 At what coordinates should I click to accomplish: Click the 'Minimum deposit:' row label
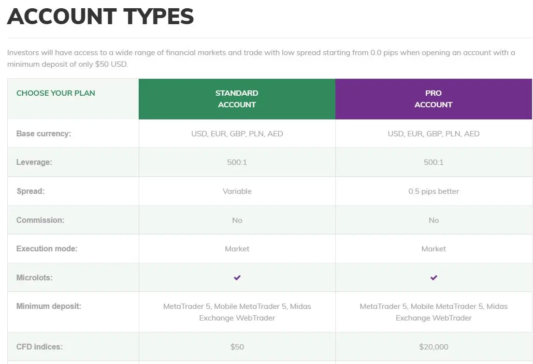tap(49, 306)
